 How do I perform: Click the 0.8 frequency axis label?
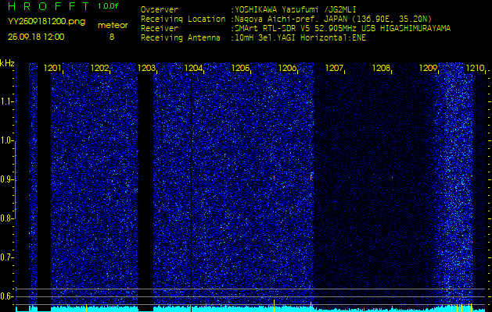coord(5,218)
